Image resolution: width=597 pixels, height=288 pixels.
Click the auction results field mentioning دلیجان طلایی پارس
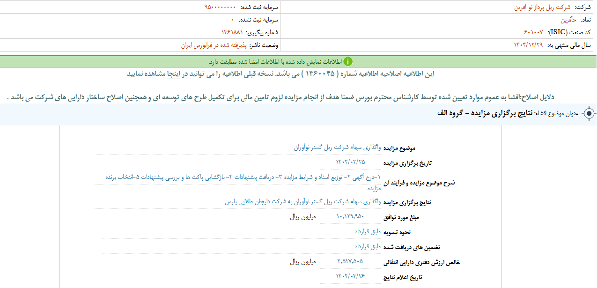coord(303,202)
